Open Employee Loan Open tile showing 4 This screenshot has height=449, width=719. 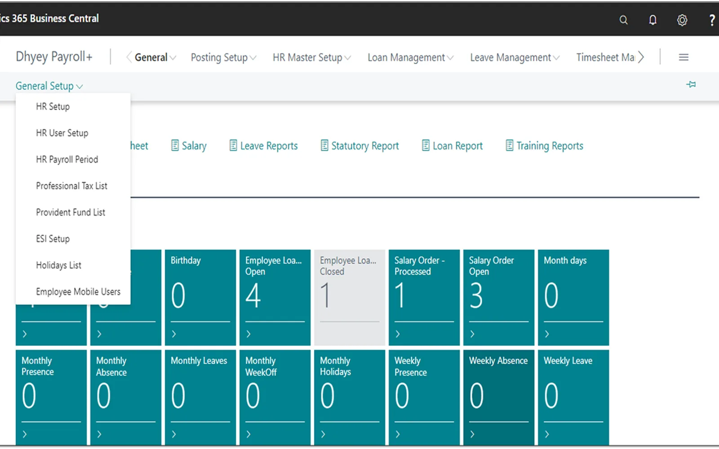(253, 295)
